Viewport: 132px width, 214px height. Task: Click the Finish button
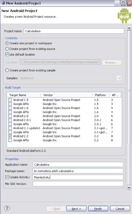pyautogui.click(x=98, y=209)
